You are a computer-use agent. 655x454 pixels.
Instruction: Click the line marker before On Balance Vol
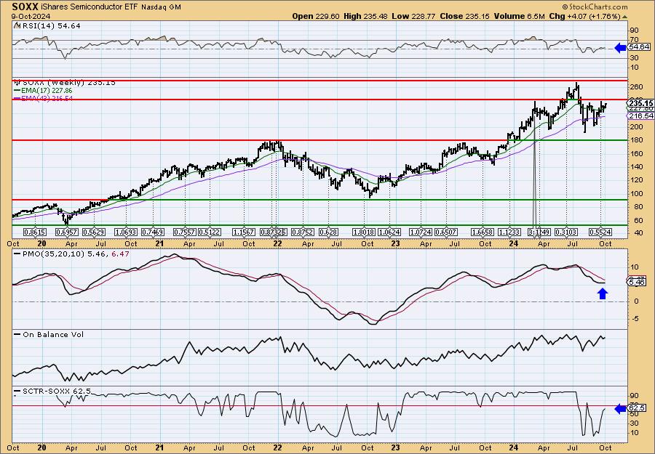tap(17, 334)
